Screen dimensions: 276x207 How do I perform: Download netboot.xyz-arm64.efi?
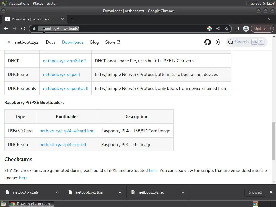(x=64, y=61)
